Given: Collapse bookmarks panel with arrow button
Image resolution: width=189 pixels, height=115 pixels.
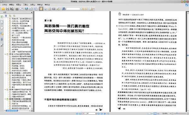Looking at the screenshot, I should click(x=31, y=12).
